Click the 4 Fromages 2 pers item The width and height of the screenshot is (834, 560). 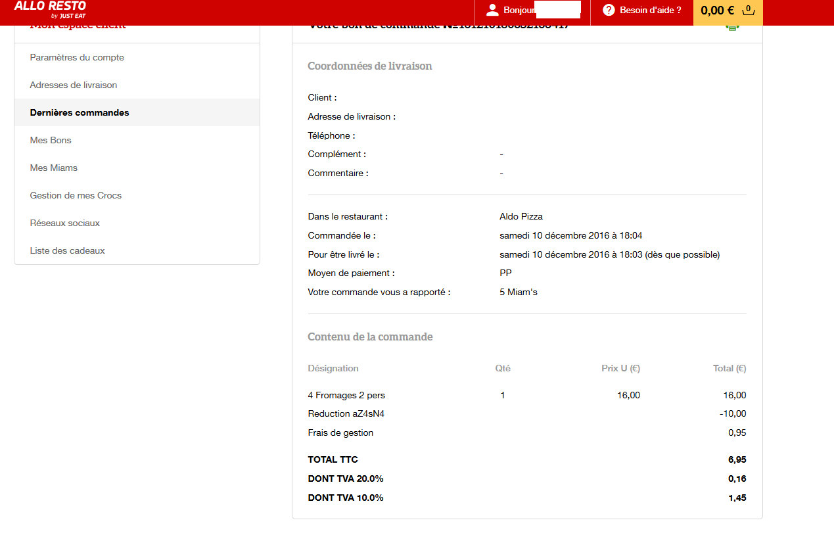tap(346, 396)
